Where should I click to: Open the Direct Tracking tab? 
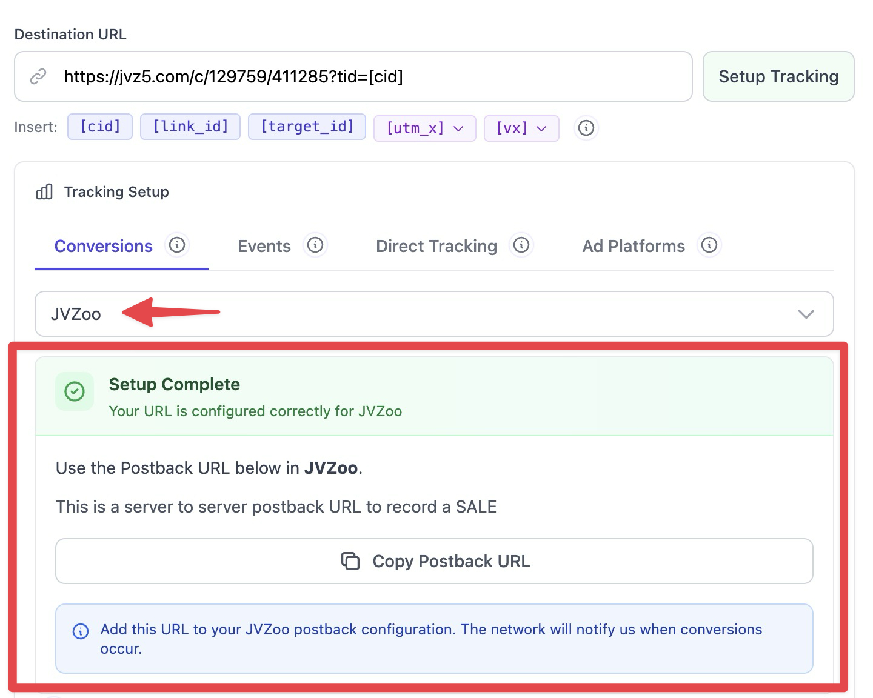[436, 246]
